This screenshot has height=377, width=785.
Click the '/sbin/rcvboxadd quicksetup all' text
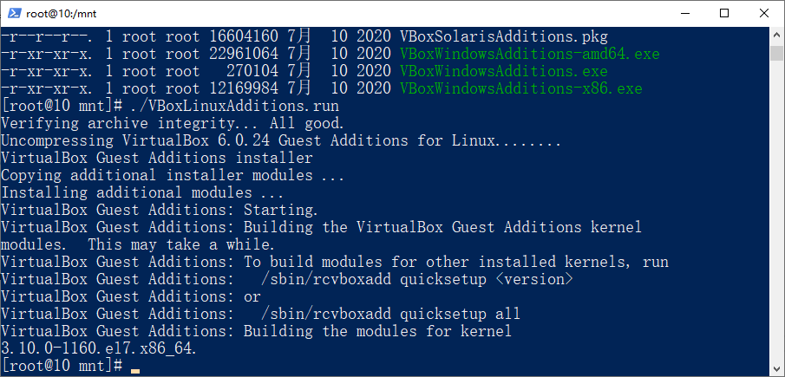390,314
